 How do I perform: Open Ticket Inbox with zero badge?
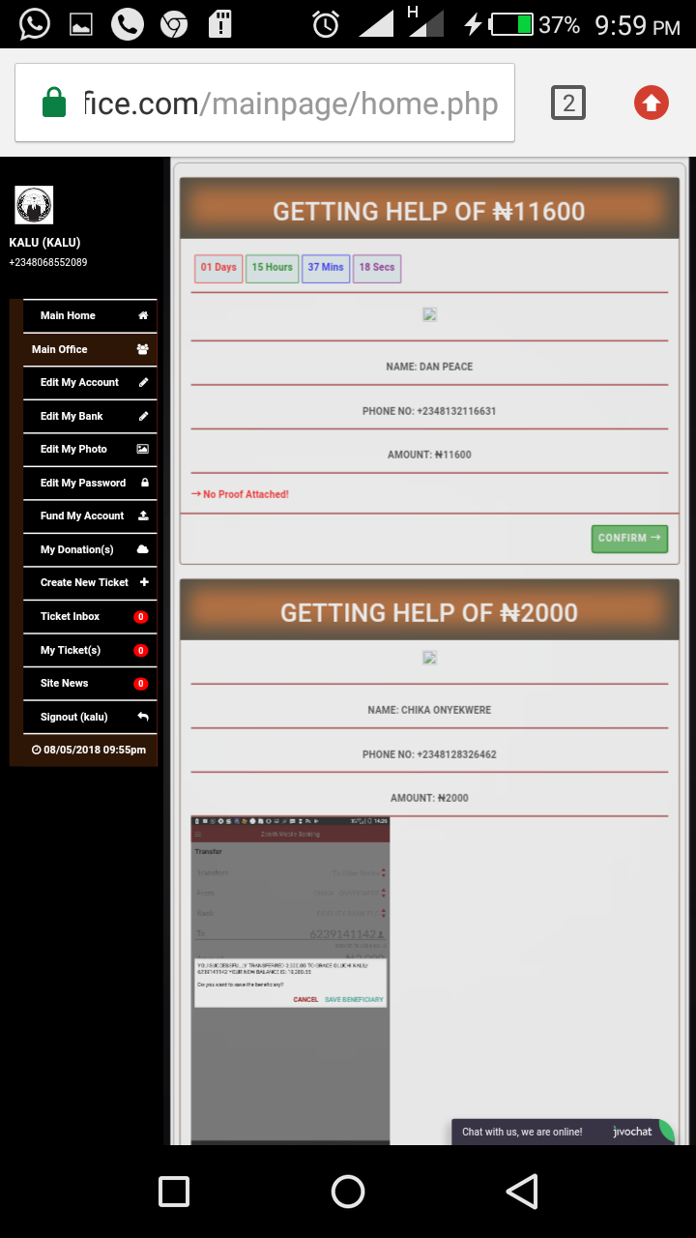pos(90,616)
